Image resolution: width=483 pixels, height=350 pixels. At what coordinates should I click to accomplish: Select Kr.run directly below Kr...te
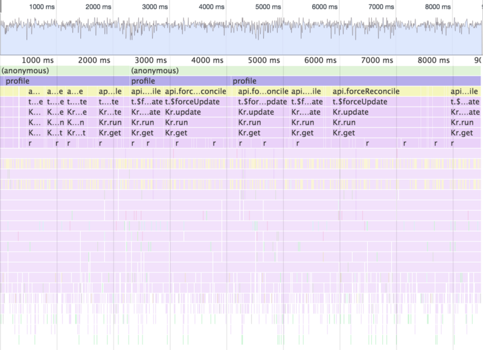pos(110,123)
